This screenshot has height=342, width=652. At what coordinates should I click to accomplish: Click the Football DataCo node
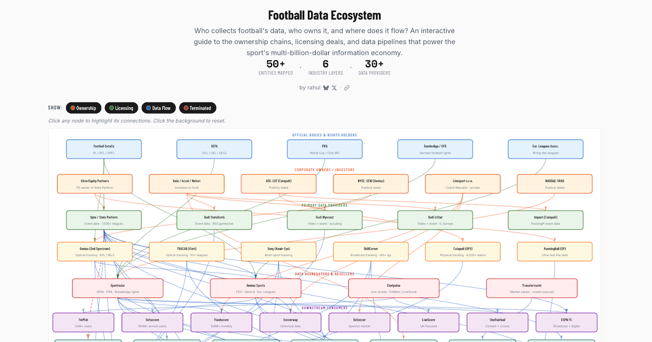tap(104, 149)
